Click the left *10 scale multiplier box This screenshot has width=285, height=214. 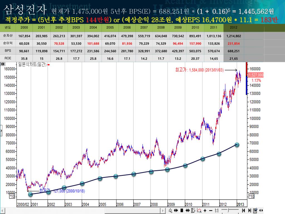click(x=12, y=196)
